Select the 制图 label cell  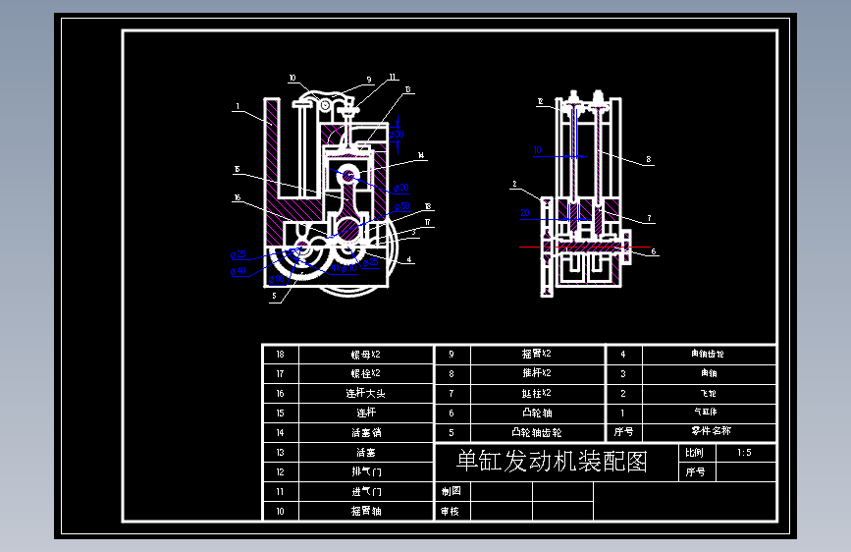click(x=452, y=492)
